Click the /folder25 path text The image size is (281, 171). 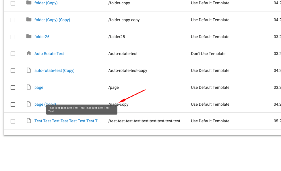117,37
